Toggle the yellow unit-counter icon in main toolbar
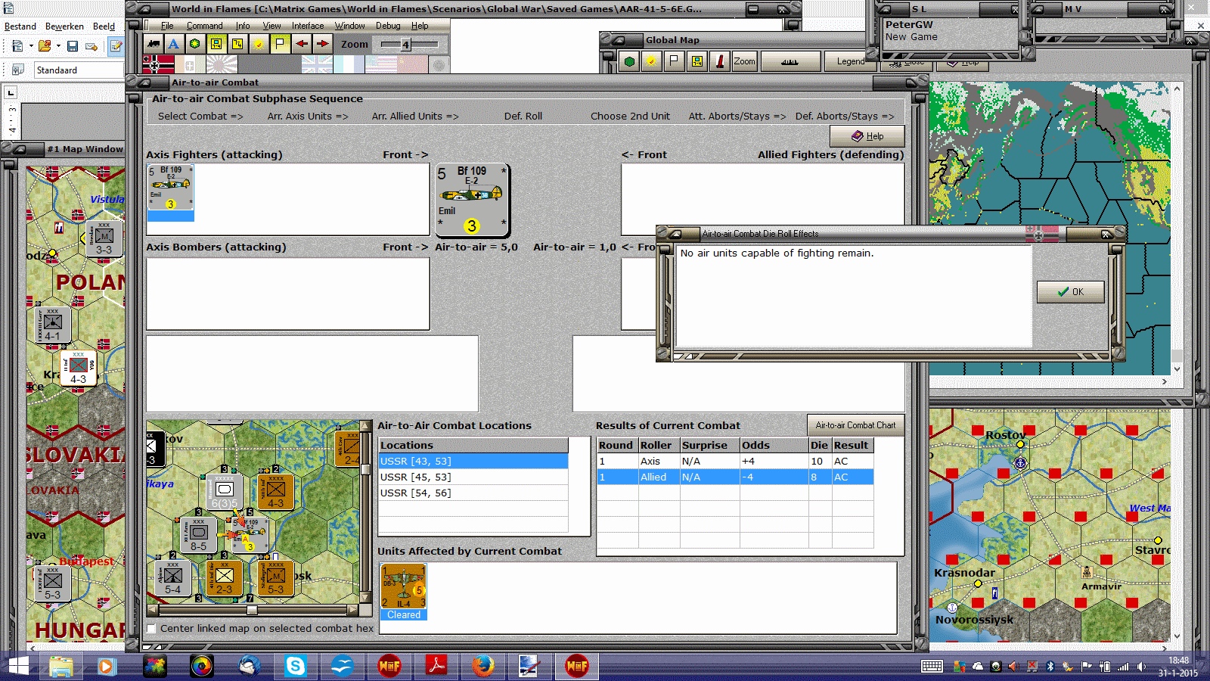 (x=216, y=44)
